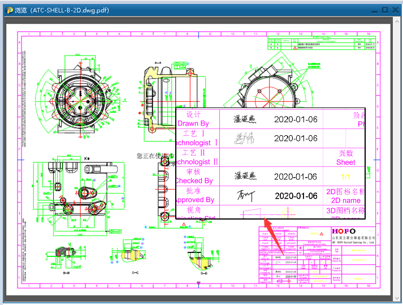Click the Approved By signature

tap(244, 196)
